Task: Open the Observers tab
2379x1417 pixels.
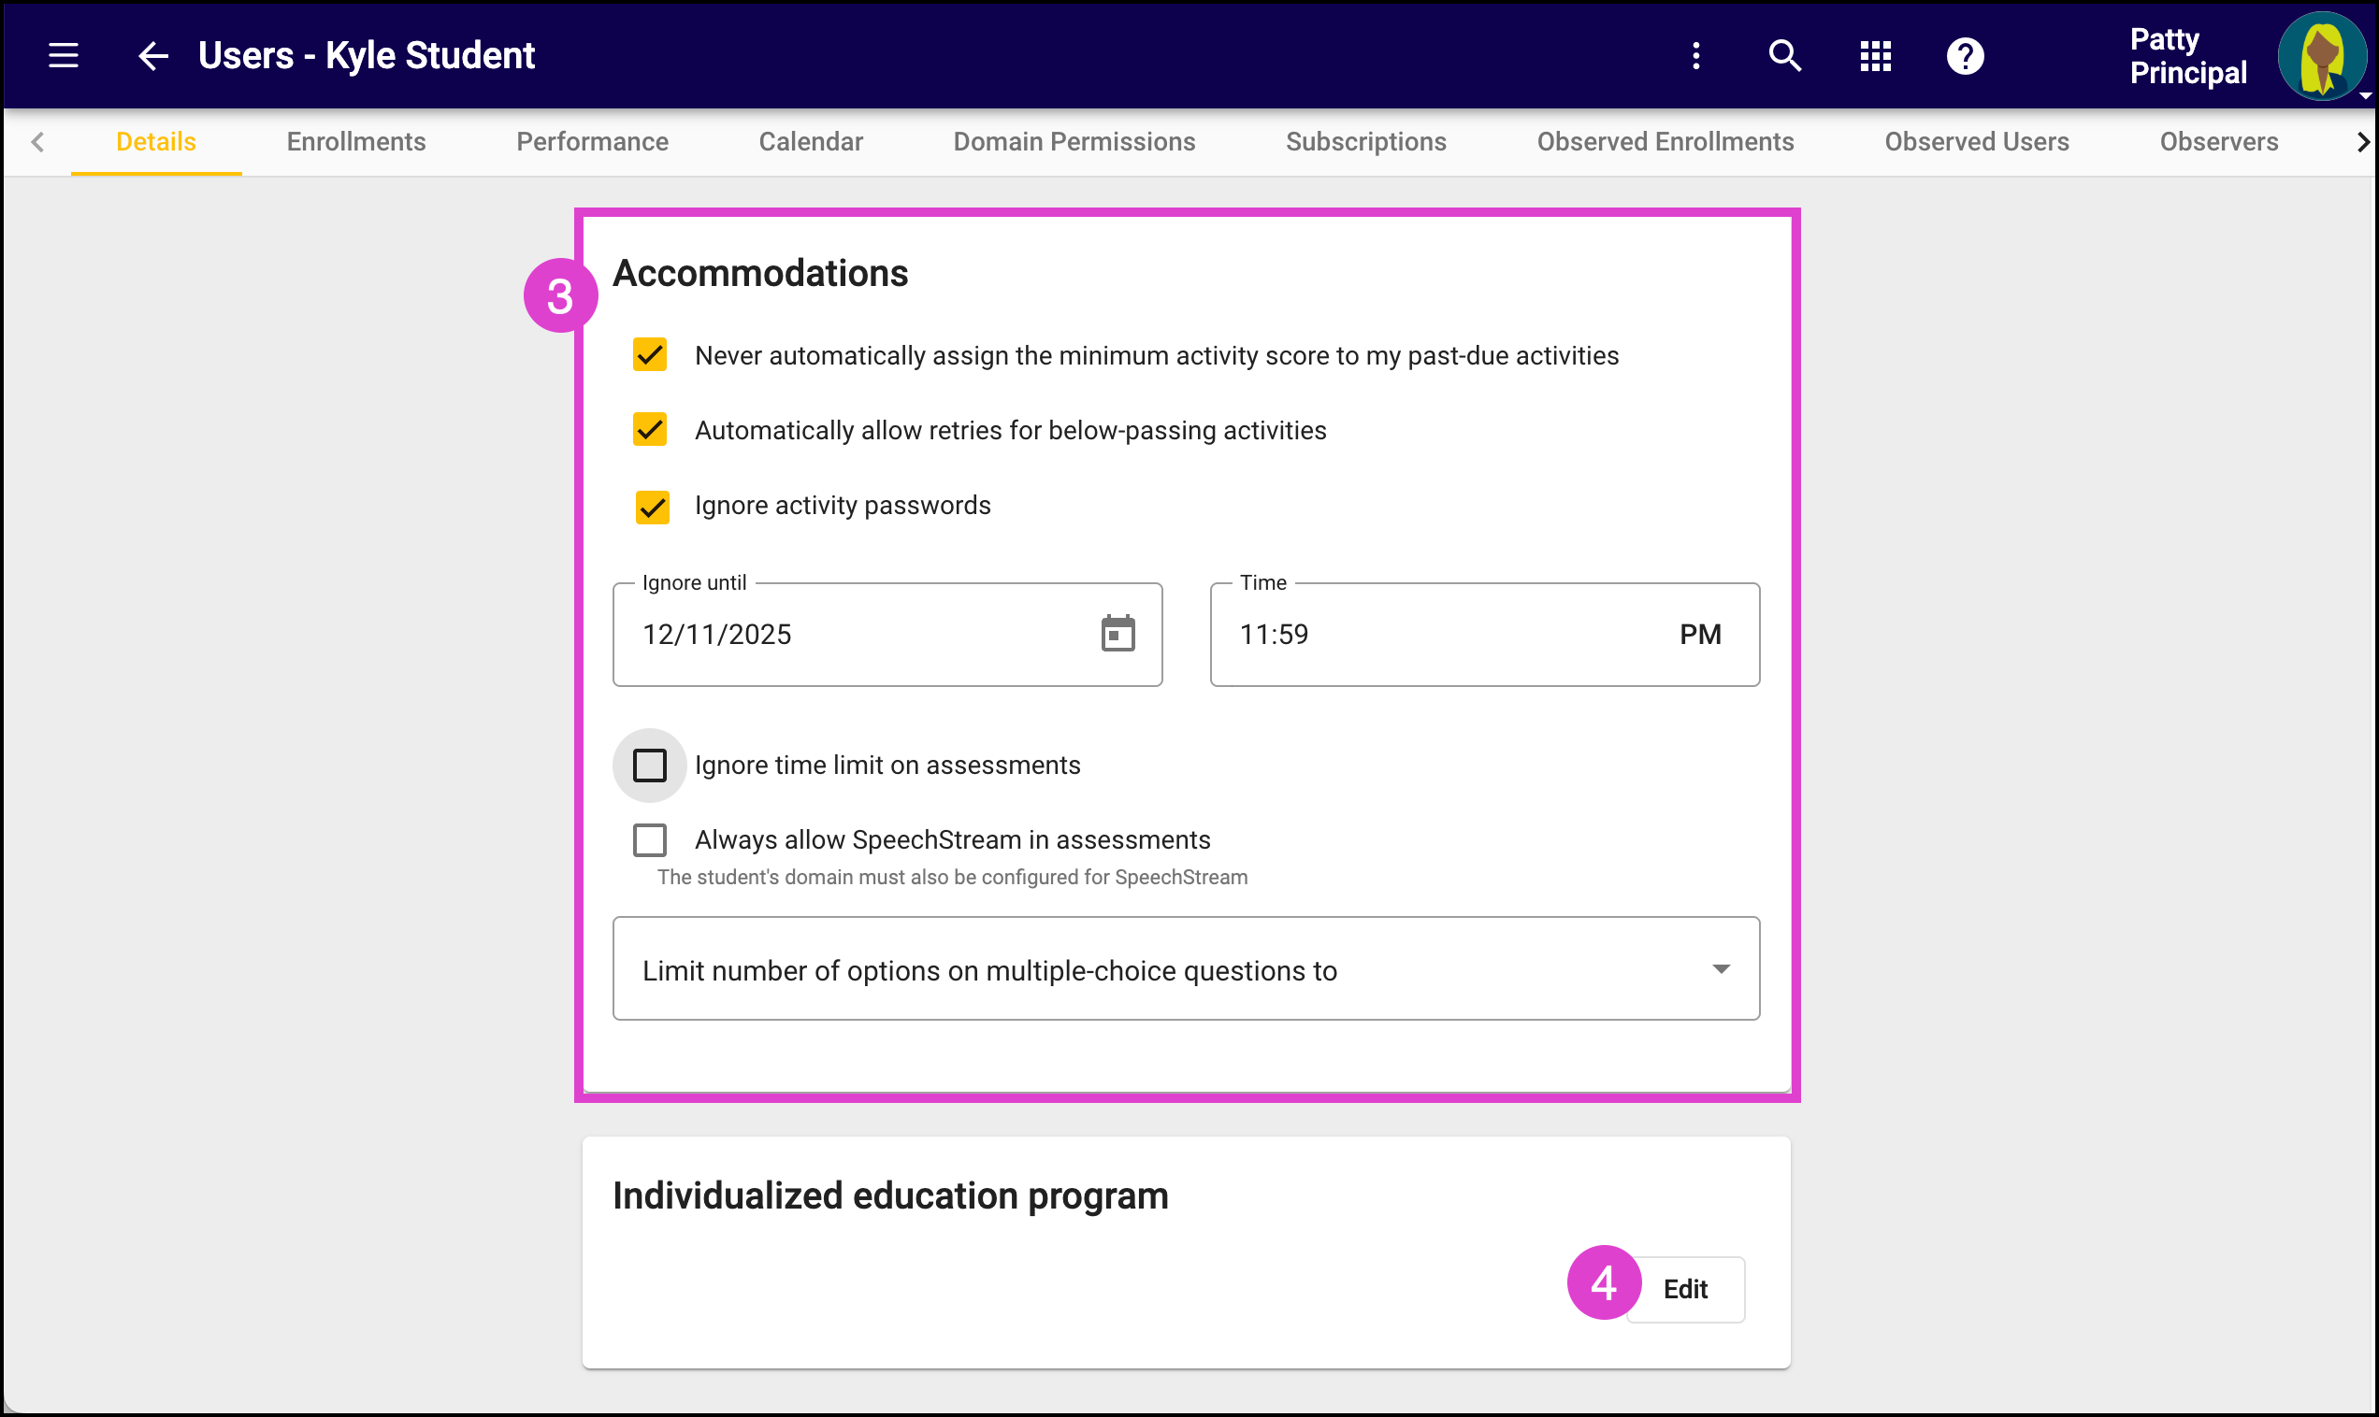Action: pyautogui.click(x=2218, y=141)
